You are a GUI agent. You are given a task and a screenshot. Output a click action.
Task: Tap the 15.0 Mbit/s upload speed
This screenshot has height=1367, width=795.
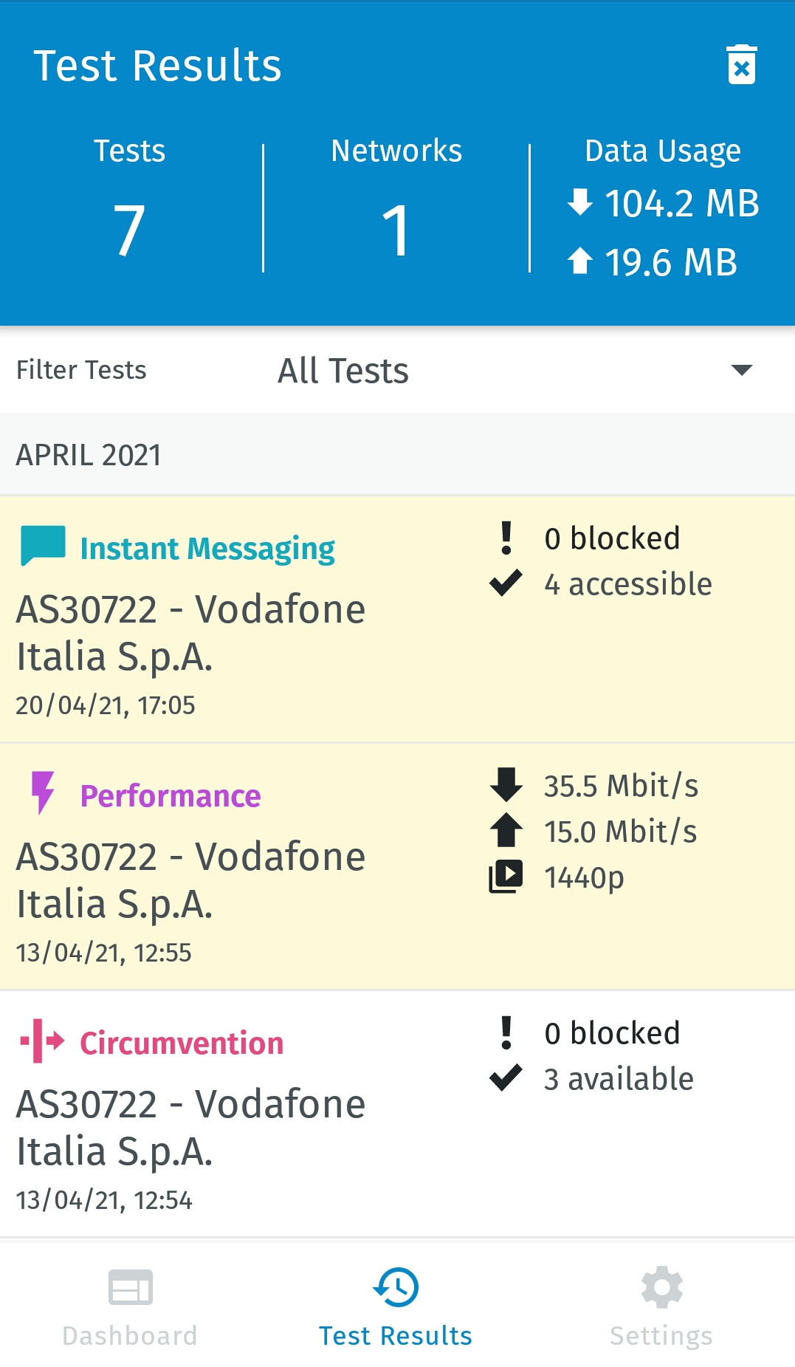(620, 832)
